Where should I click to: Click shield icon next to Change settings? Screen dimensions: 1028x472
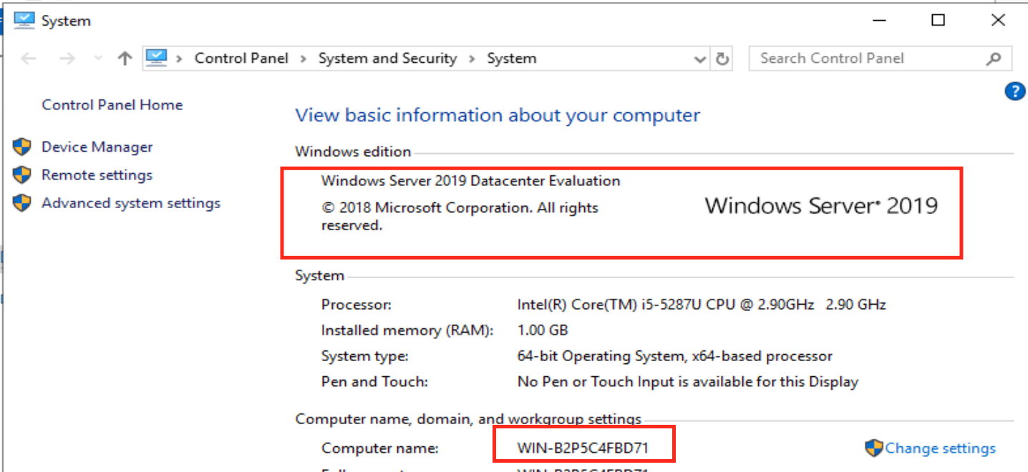[x=874, y=448]
